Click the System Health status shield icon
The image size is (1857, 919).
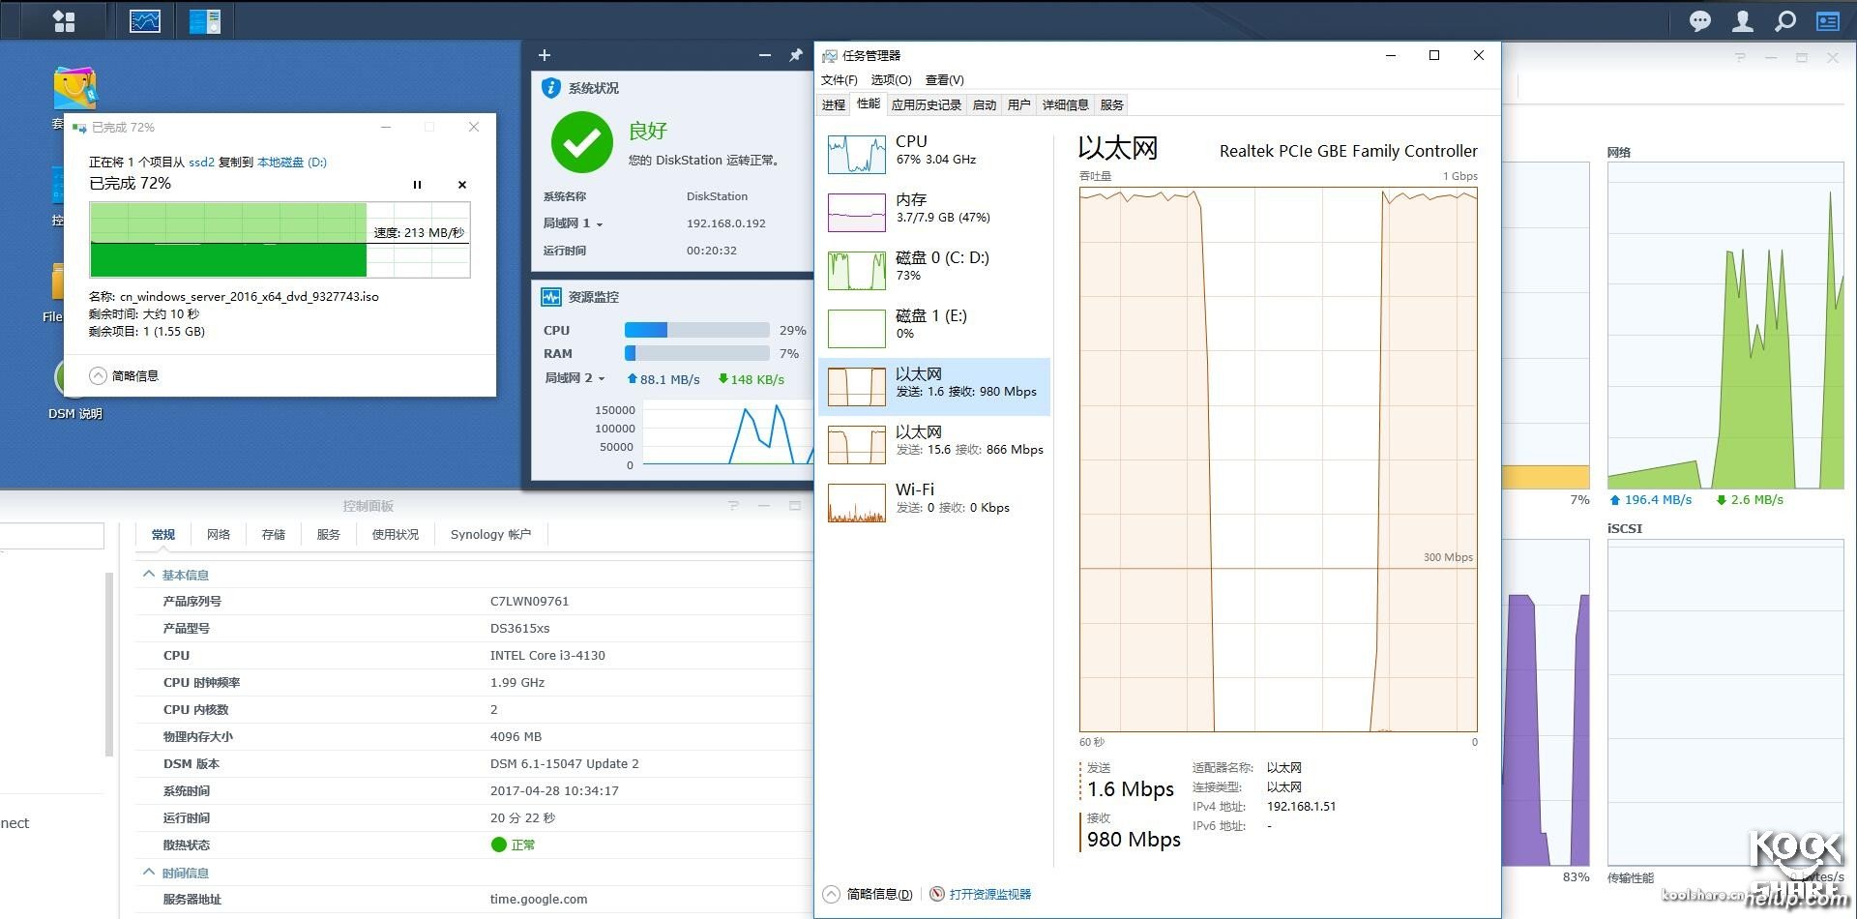(x=551, y=88)
